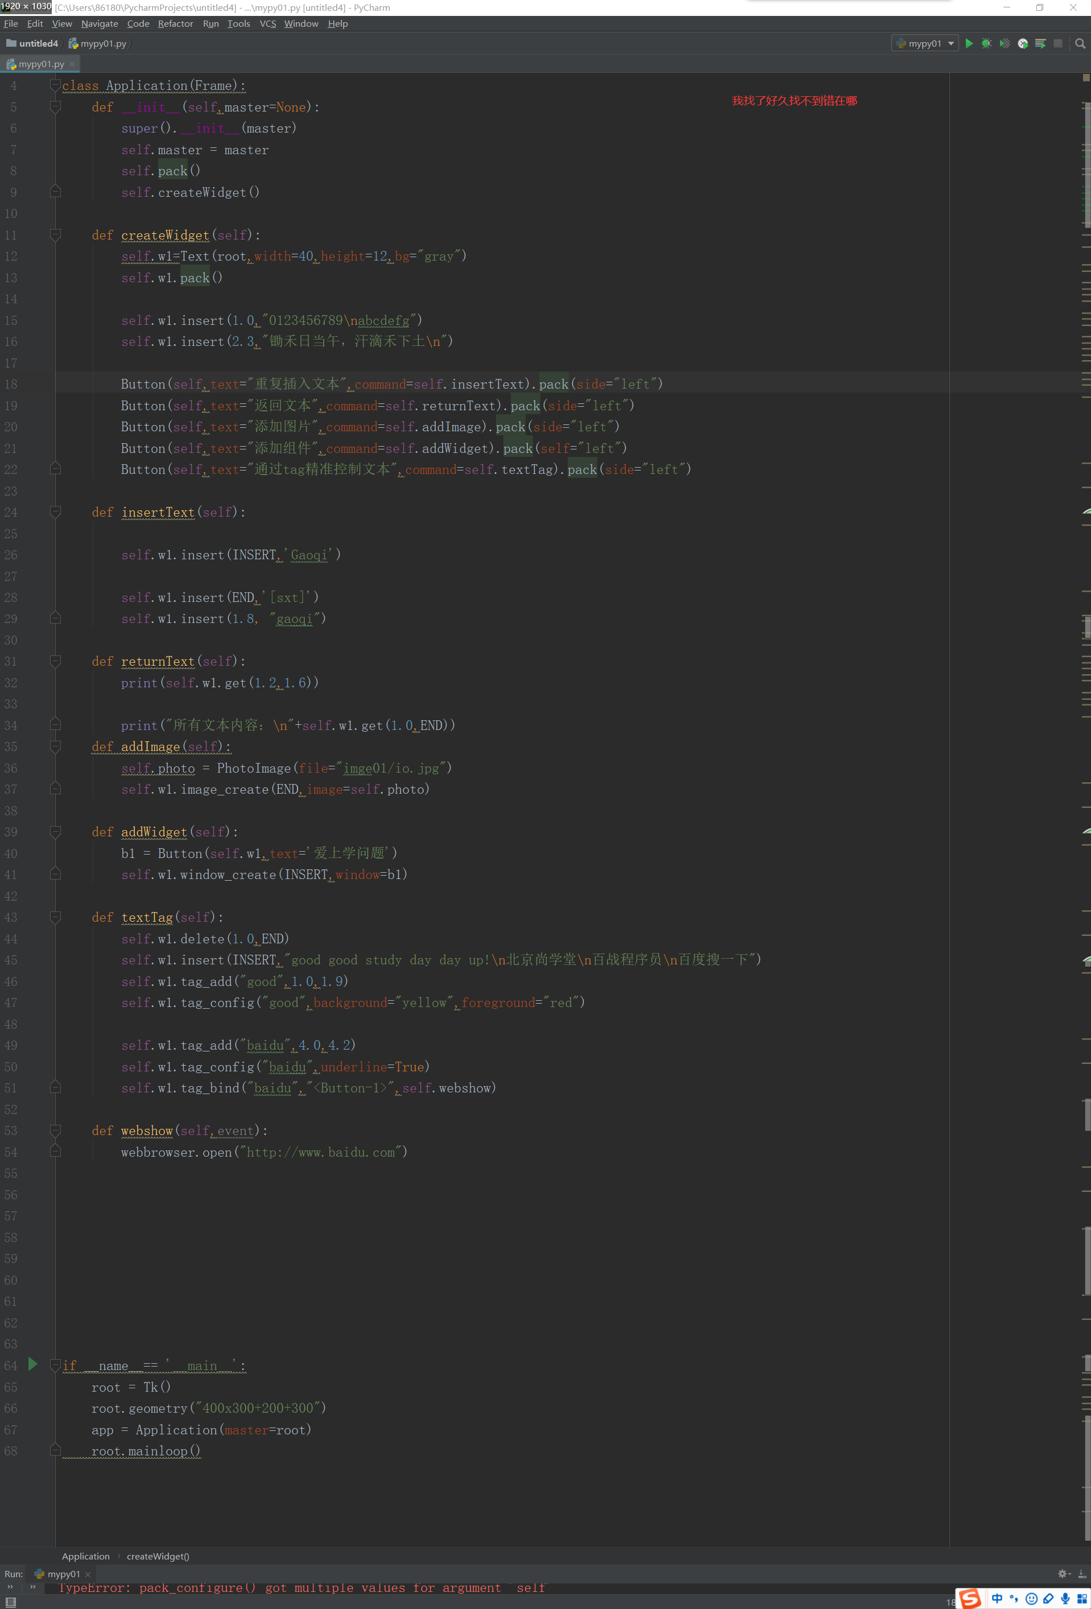Close the mypy01.py editor tab
The height and width of the screenshot is (1609, 1091).
coord(71,64)
